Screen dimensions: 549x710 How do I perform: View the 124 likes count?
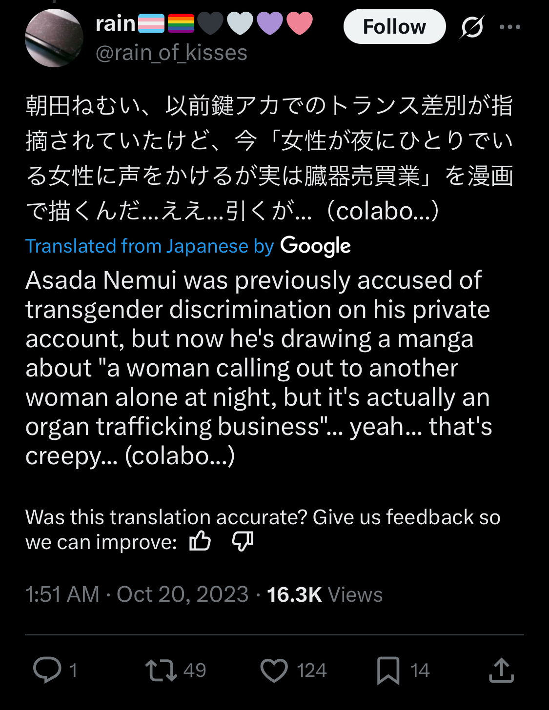point(311,671)
